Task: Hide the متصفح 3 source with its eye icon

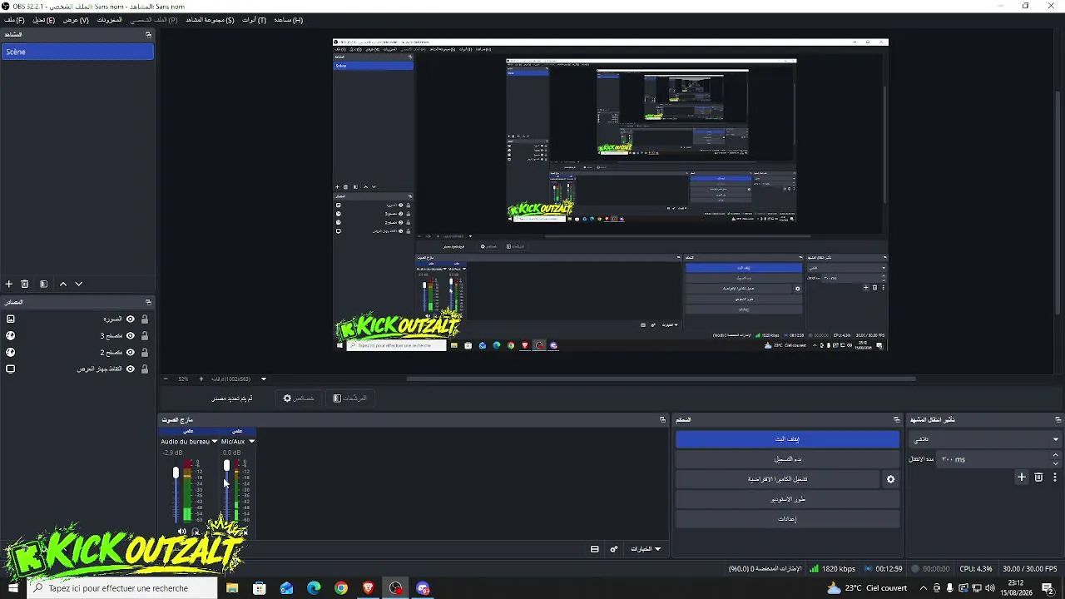Action: pos(130,335)
